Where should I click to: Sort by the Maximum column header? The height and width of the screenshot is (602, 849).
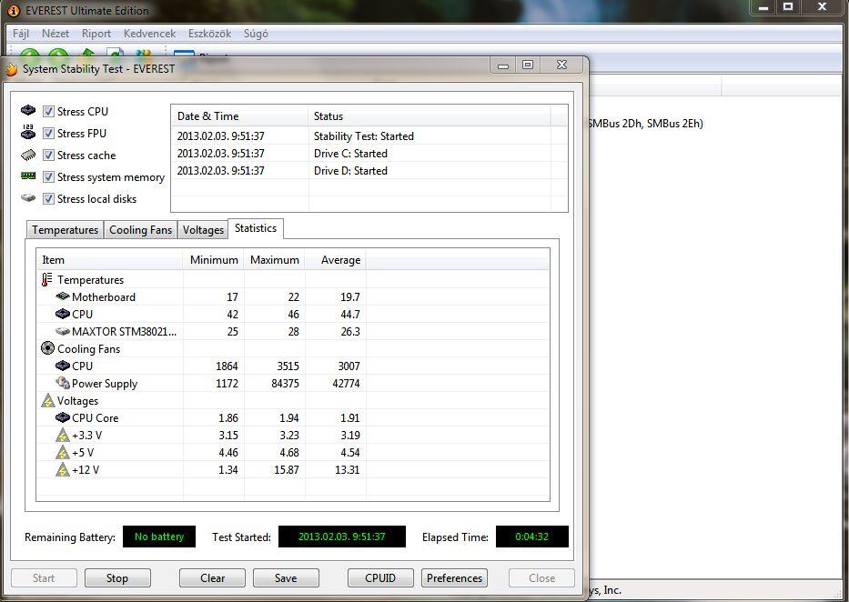pos(275,260)
